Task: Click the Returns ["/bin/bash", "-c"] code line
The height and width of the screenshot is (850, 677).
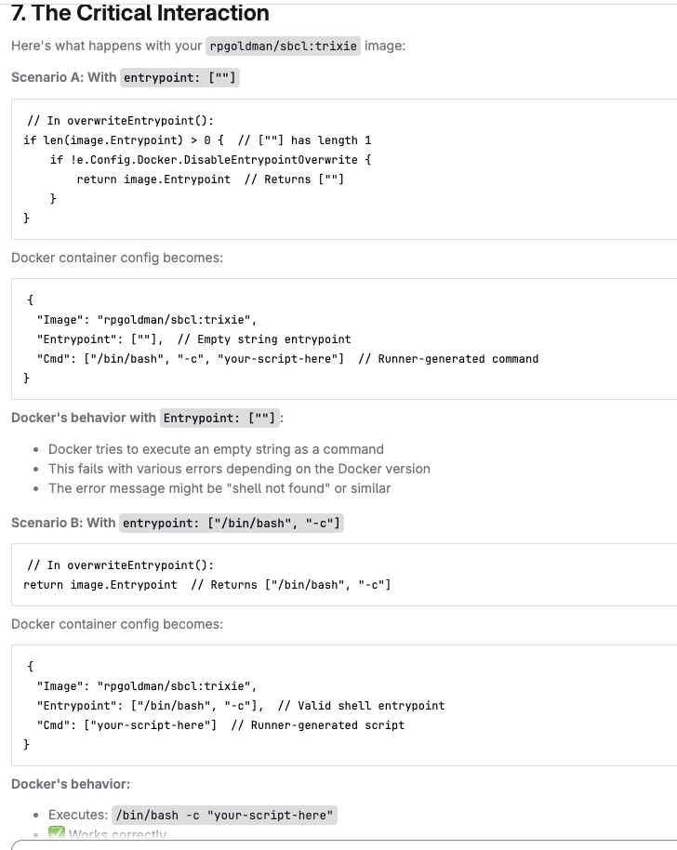Action: pyautogui.click(x=207, y=584)
